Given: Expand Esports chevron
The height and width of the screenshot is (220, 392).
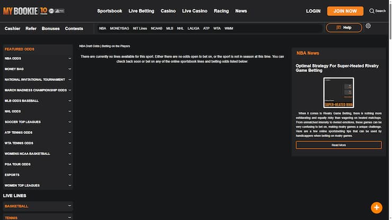Looking at the screenshot, I should pos(70,175).
